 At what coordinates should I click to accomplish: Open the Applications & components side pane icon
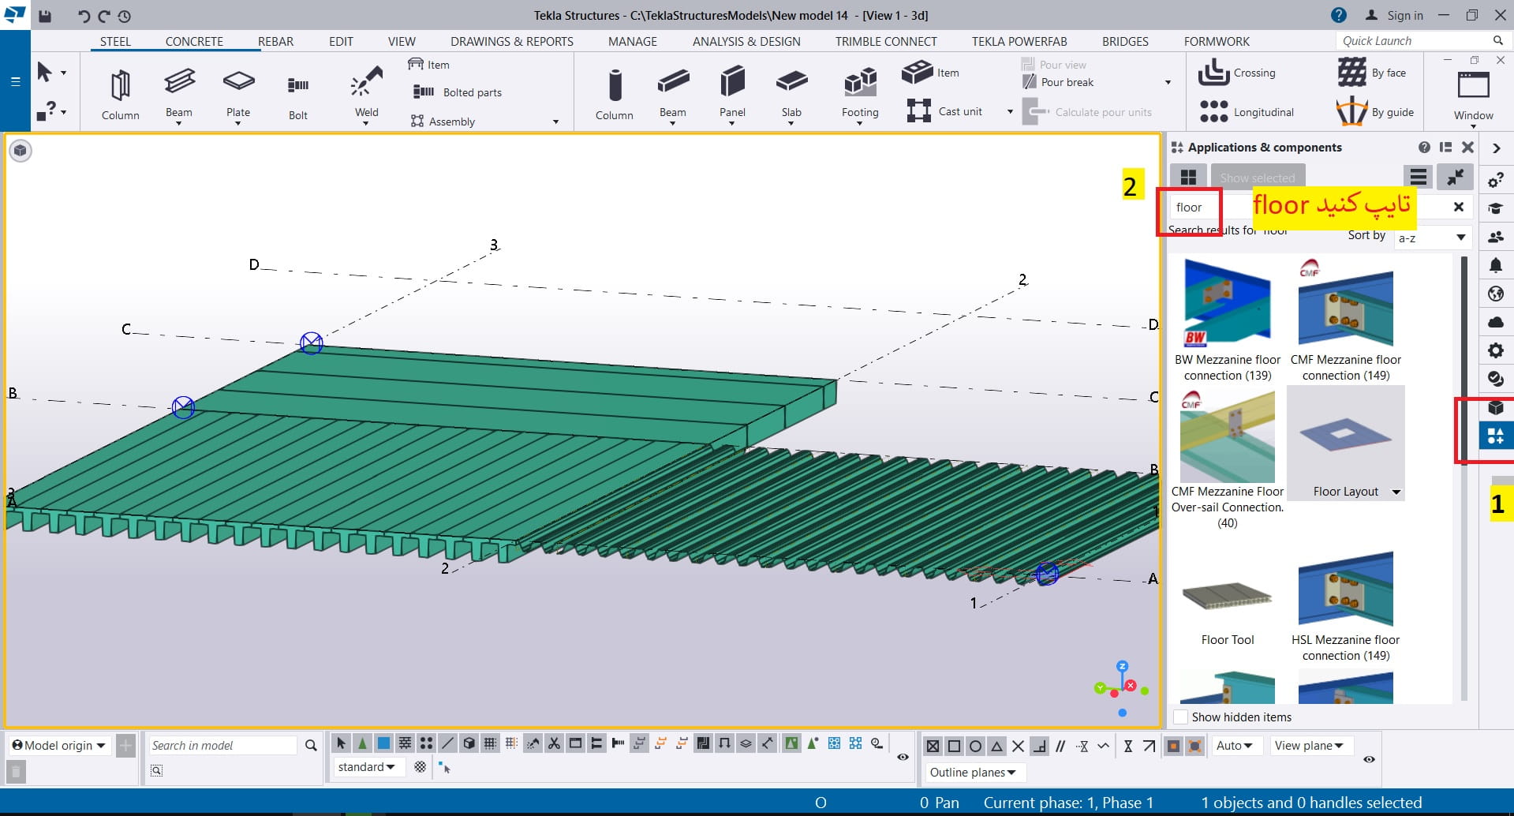[x=1495, y=436]
